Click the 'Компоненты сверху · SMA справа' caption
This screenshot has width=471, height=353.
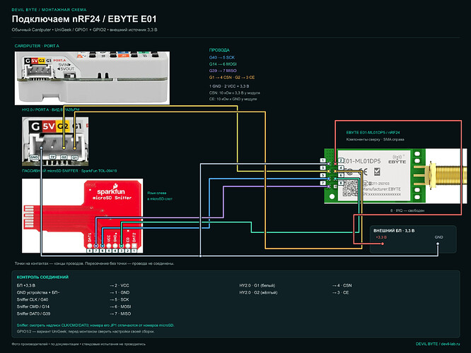[x=375, y=139]
